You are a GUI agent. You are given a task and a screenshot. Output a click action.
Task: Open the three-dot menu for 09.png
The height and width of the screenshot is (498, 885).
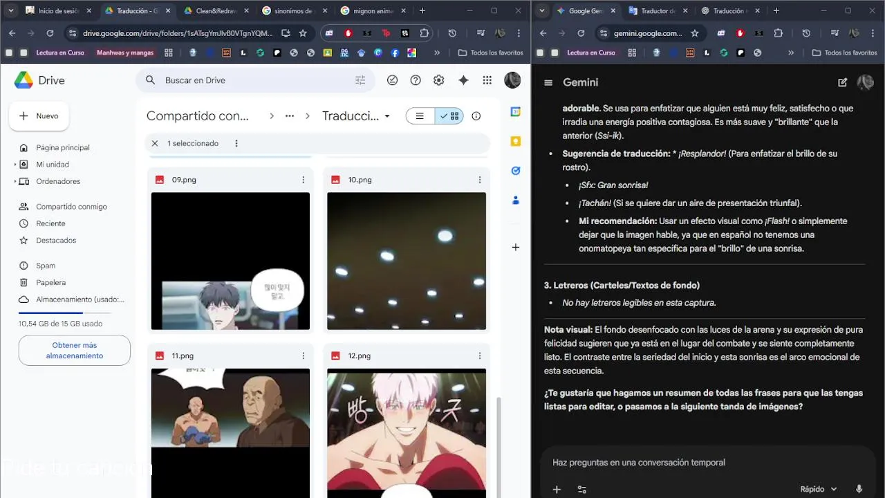click(x=303, y=180)
